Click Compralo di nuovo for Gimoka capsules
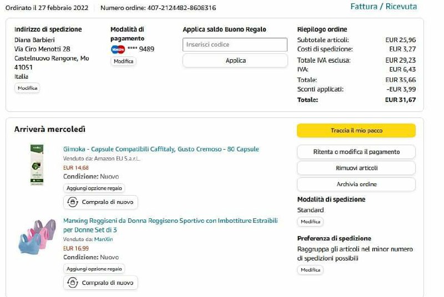Screen dimensions: 444x297 pyautogui.click(x=100, y=202)
